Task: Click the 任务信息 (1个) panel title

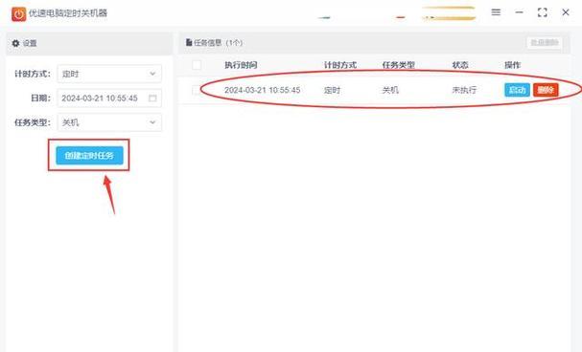Action: tap(219, 43)
